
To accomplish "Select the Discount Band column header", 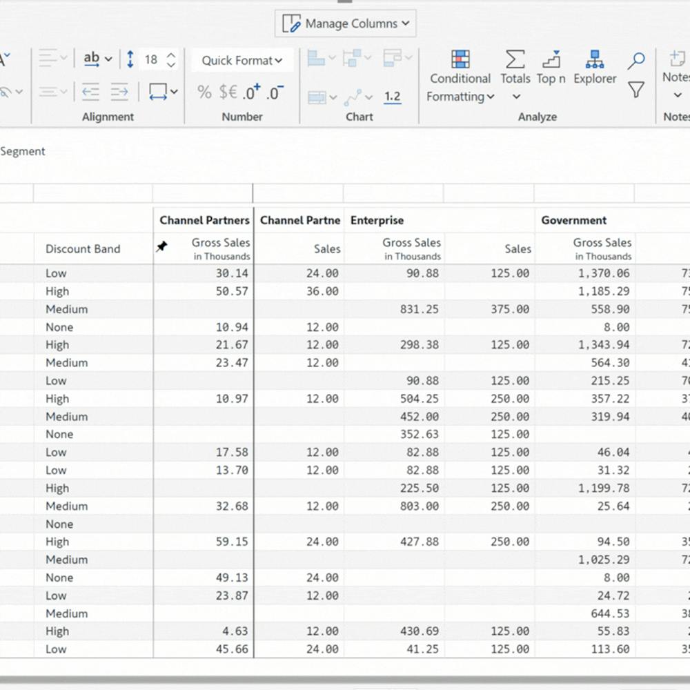I will (83, 249).
